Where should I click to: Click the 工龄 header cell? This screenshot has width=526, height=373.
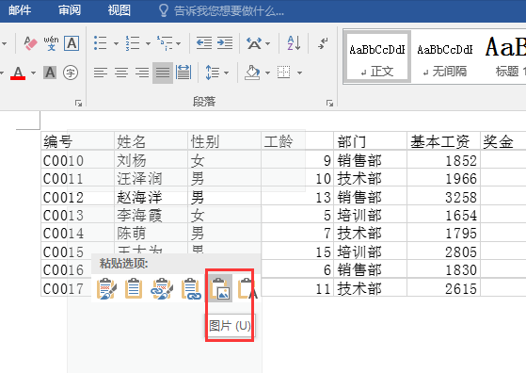coord(297,141)
